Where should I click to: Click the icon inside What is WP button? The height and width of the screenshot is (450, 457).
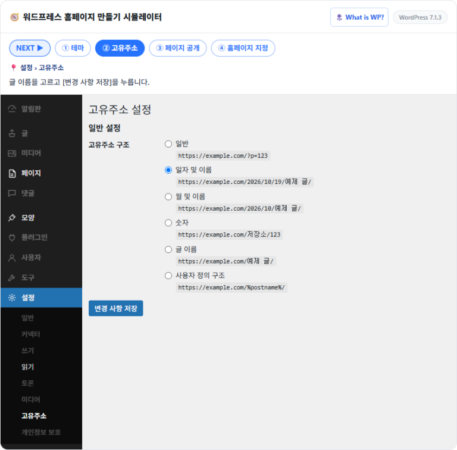point(339,17)
